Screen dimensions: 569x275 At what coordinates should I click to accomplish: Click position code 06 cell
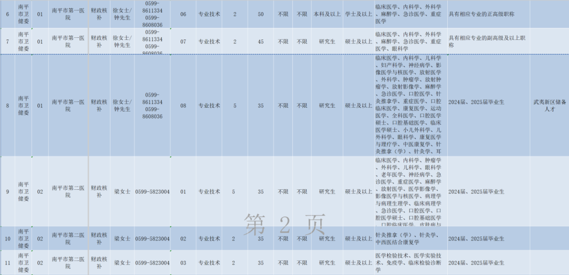[x=183, y=14]
